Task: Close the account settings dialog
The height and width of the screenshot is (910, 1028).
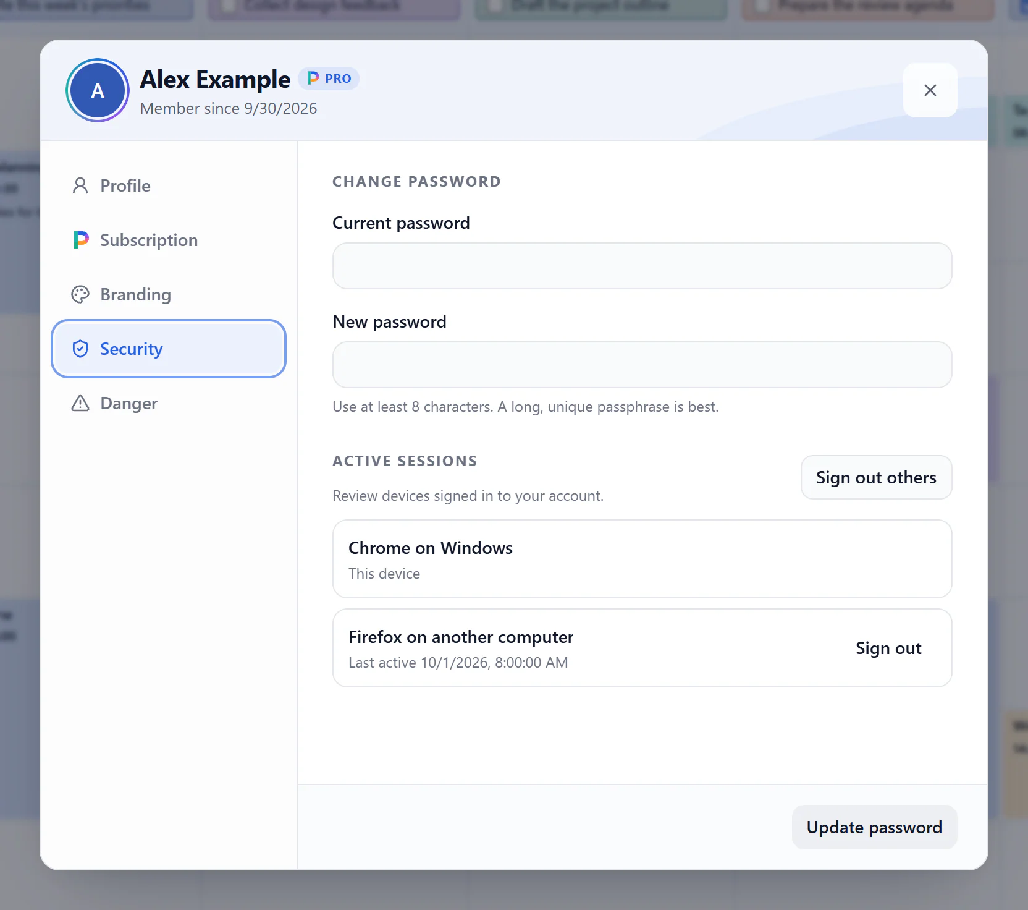Action: (930, 90)
